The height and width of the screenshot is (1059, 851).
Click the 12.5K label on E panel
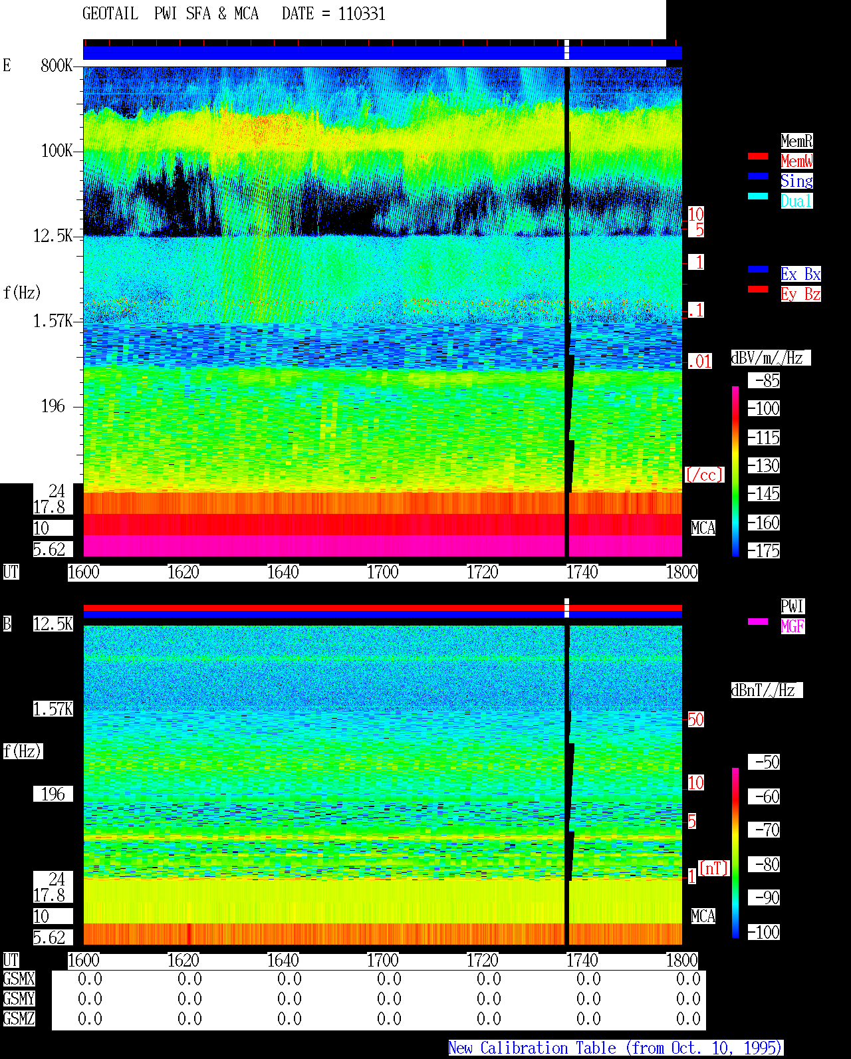click(53, 235)
